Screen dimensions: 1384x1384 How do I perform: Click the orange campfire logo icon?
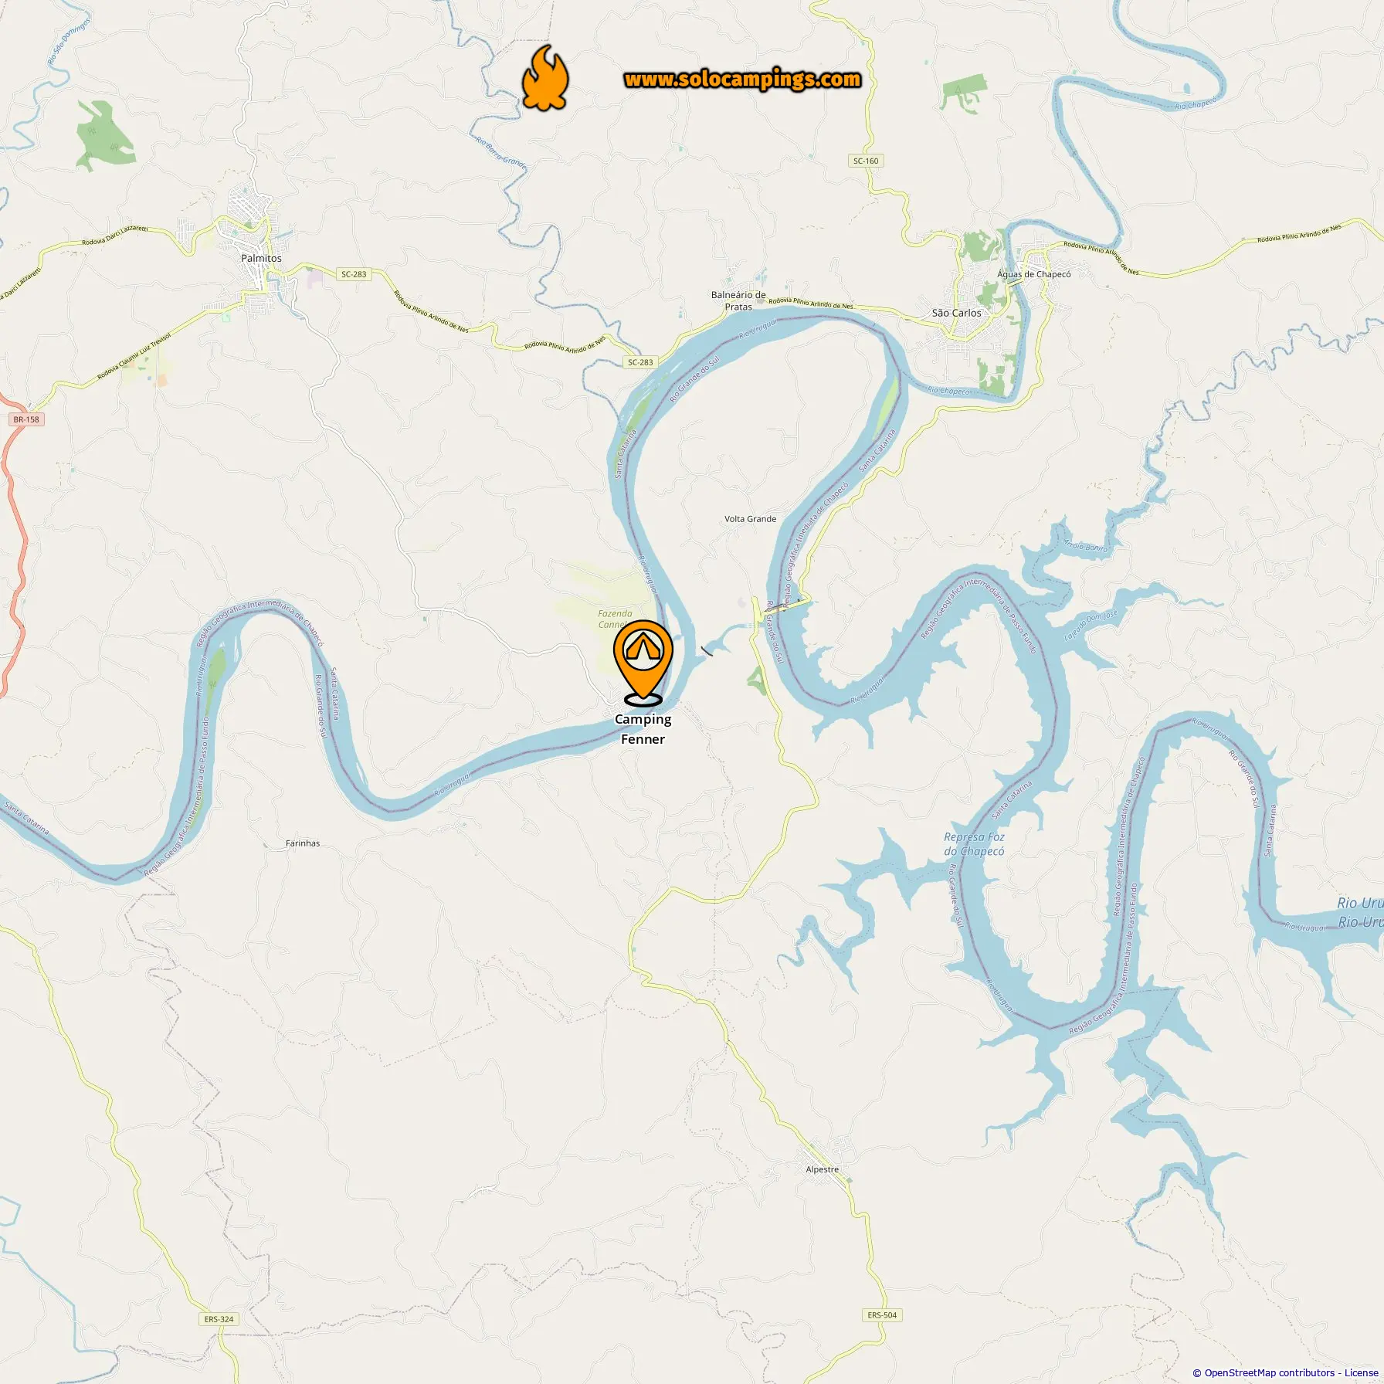point(545,78)
